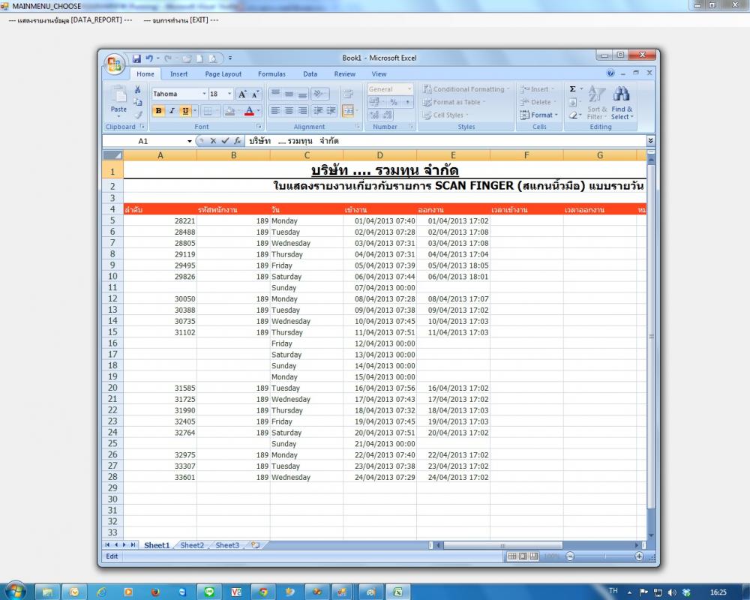This screenshot has width=750, height=600.
Task: Switch to Sheet2 worksheet tab
Action: point(192,545)
